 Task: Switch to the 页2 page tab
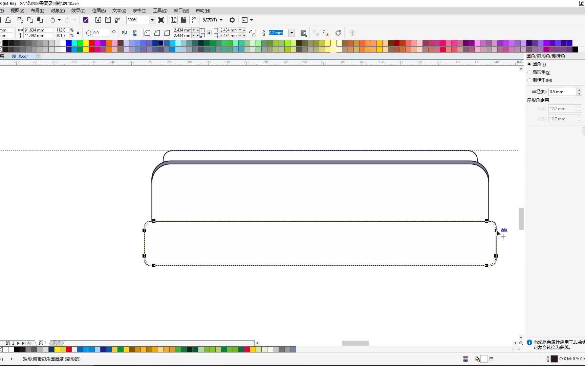click(x=56, y=343)
